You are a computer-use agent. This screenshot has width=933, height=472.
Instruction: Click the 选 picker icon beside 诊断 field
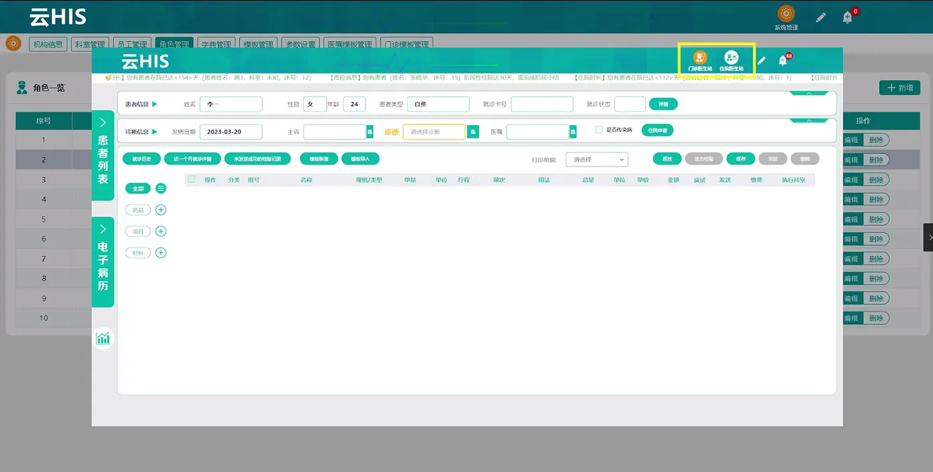coord(473,132)
